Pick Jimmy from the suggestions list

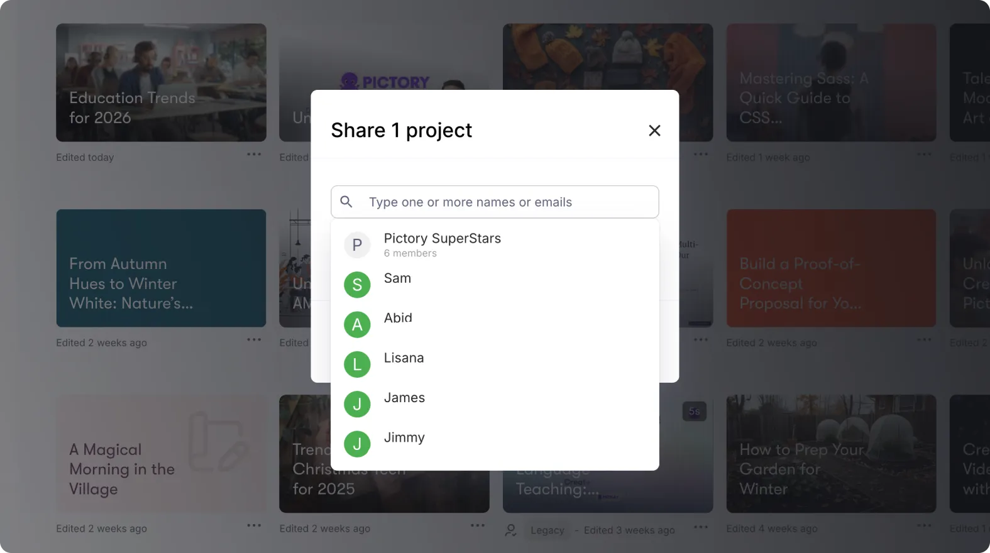[x=495, y=444]
